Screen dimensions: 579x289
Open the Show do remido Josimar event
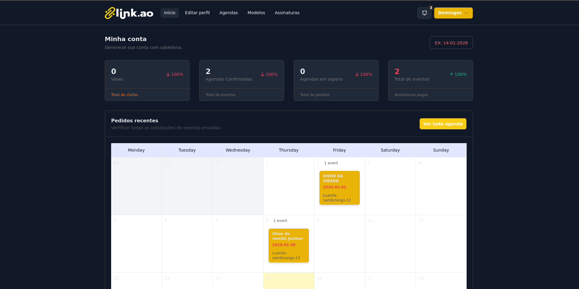tap(289, 245)
